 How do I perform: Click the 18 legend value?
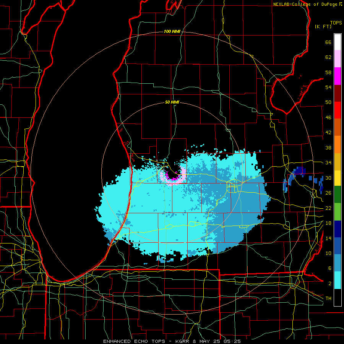pyautogui.click(x=328, y=223)
